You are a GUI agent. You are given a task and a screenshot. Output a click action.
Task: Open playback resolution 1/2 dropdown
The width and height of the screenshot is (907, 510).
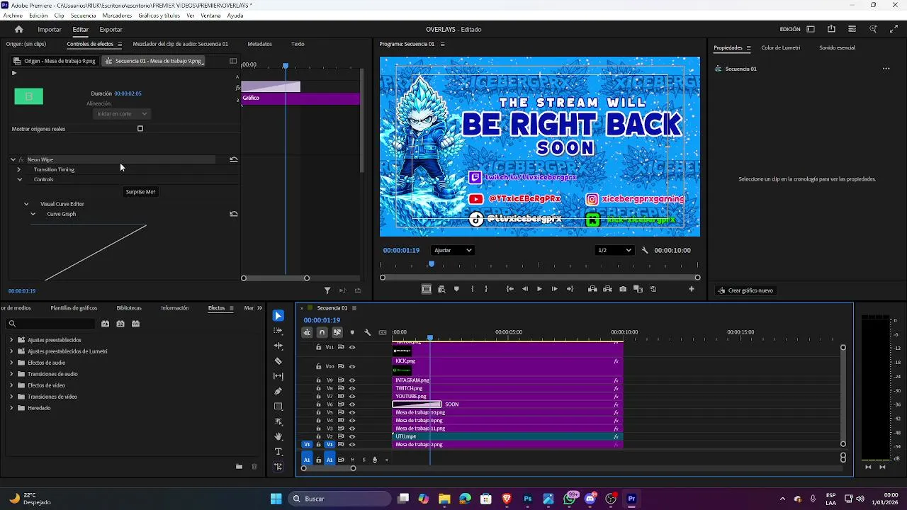point(614,250)
